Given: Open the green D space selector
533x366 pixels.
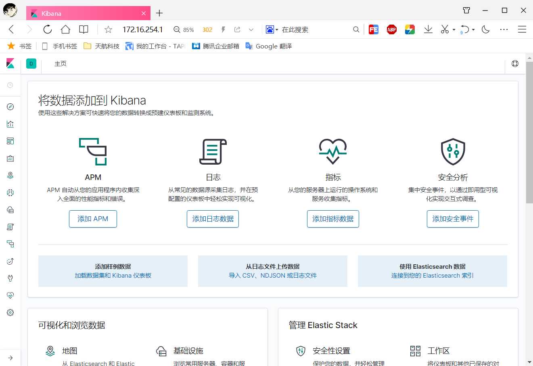Looking at the screenshot, I should click(31, 63).
